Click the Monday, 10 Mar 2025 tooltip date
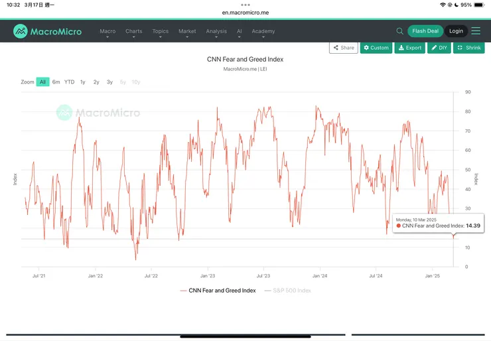Image resolution: width=491 pixels, height=341 pixels. pyautogui.click(x=416, y=220)
